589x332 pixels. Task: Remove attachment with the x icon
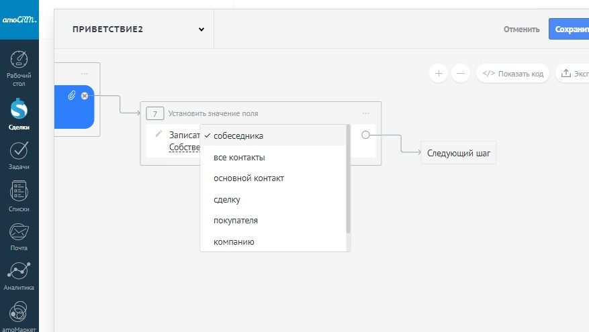click(x=85, y=97)
